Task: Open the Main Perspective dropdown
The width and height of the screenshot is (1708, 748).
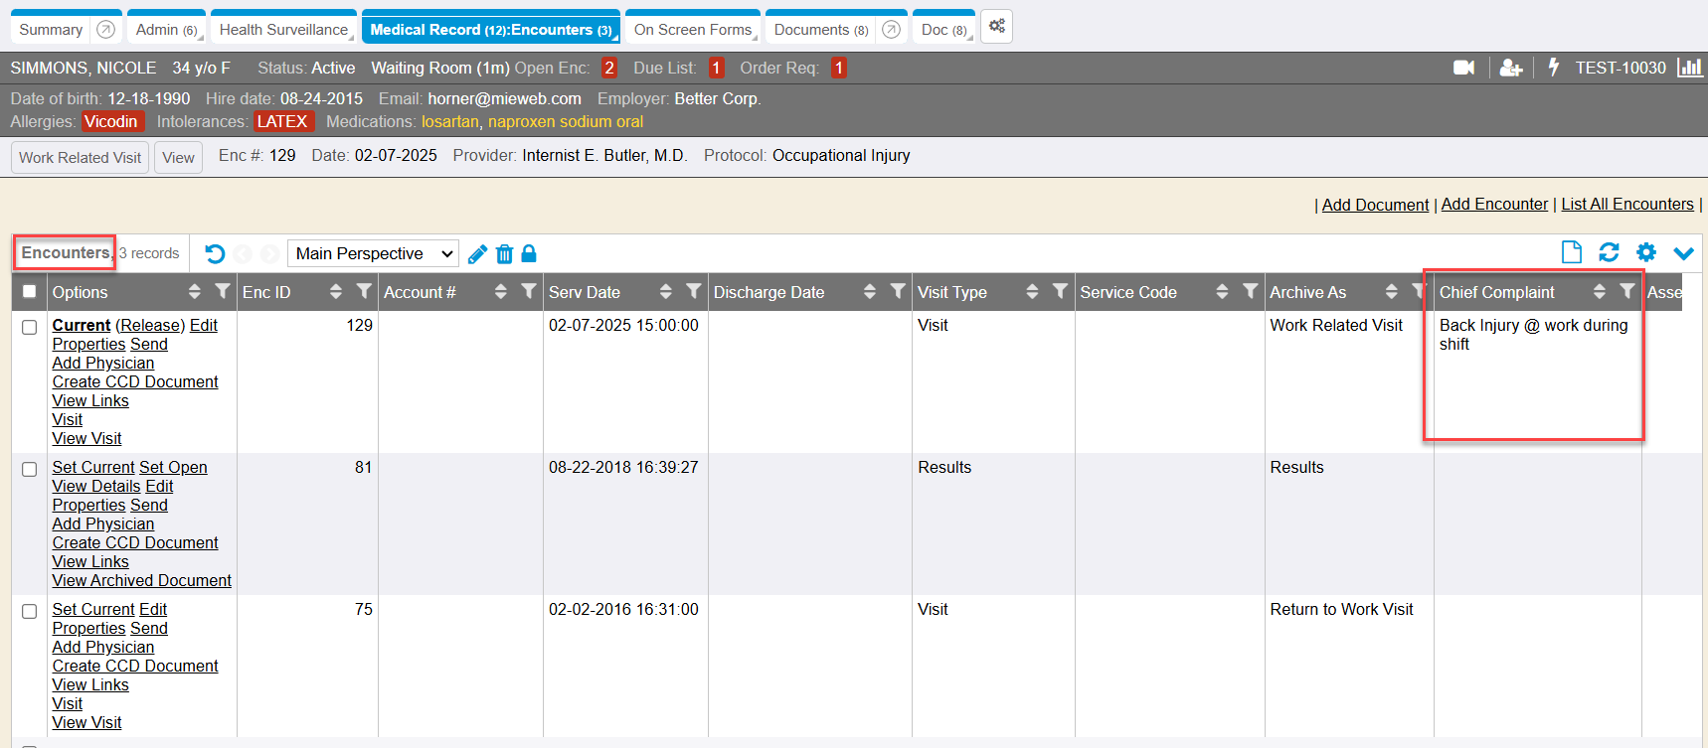Action: click(373, 254)
